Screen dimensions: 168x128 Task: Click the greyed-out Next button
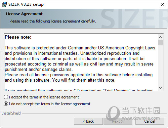click(x=118, y=121)
